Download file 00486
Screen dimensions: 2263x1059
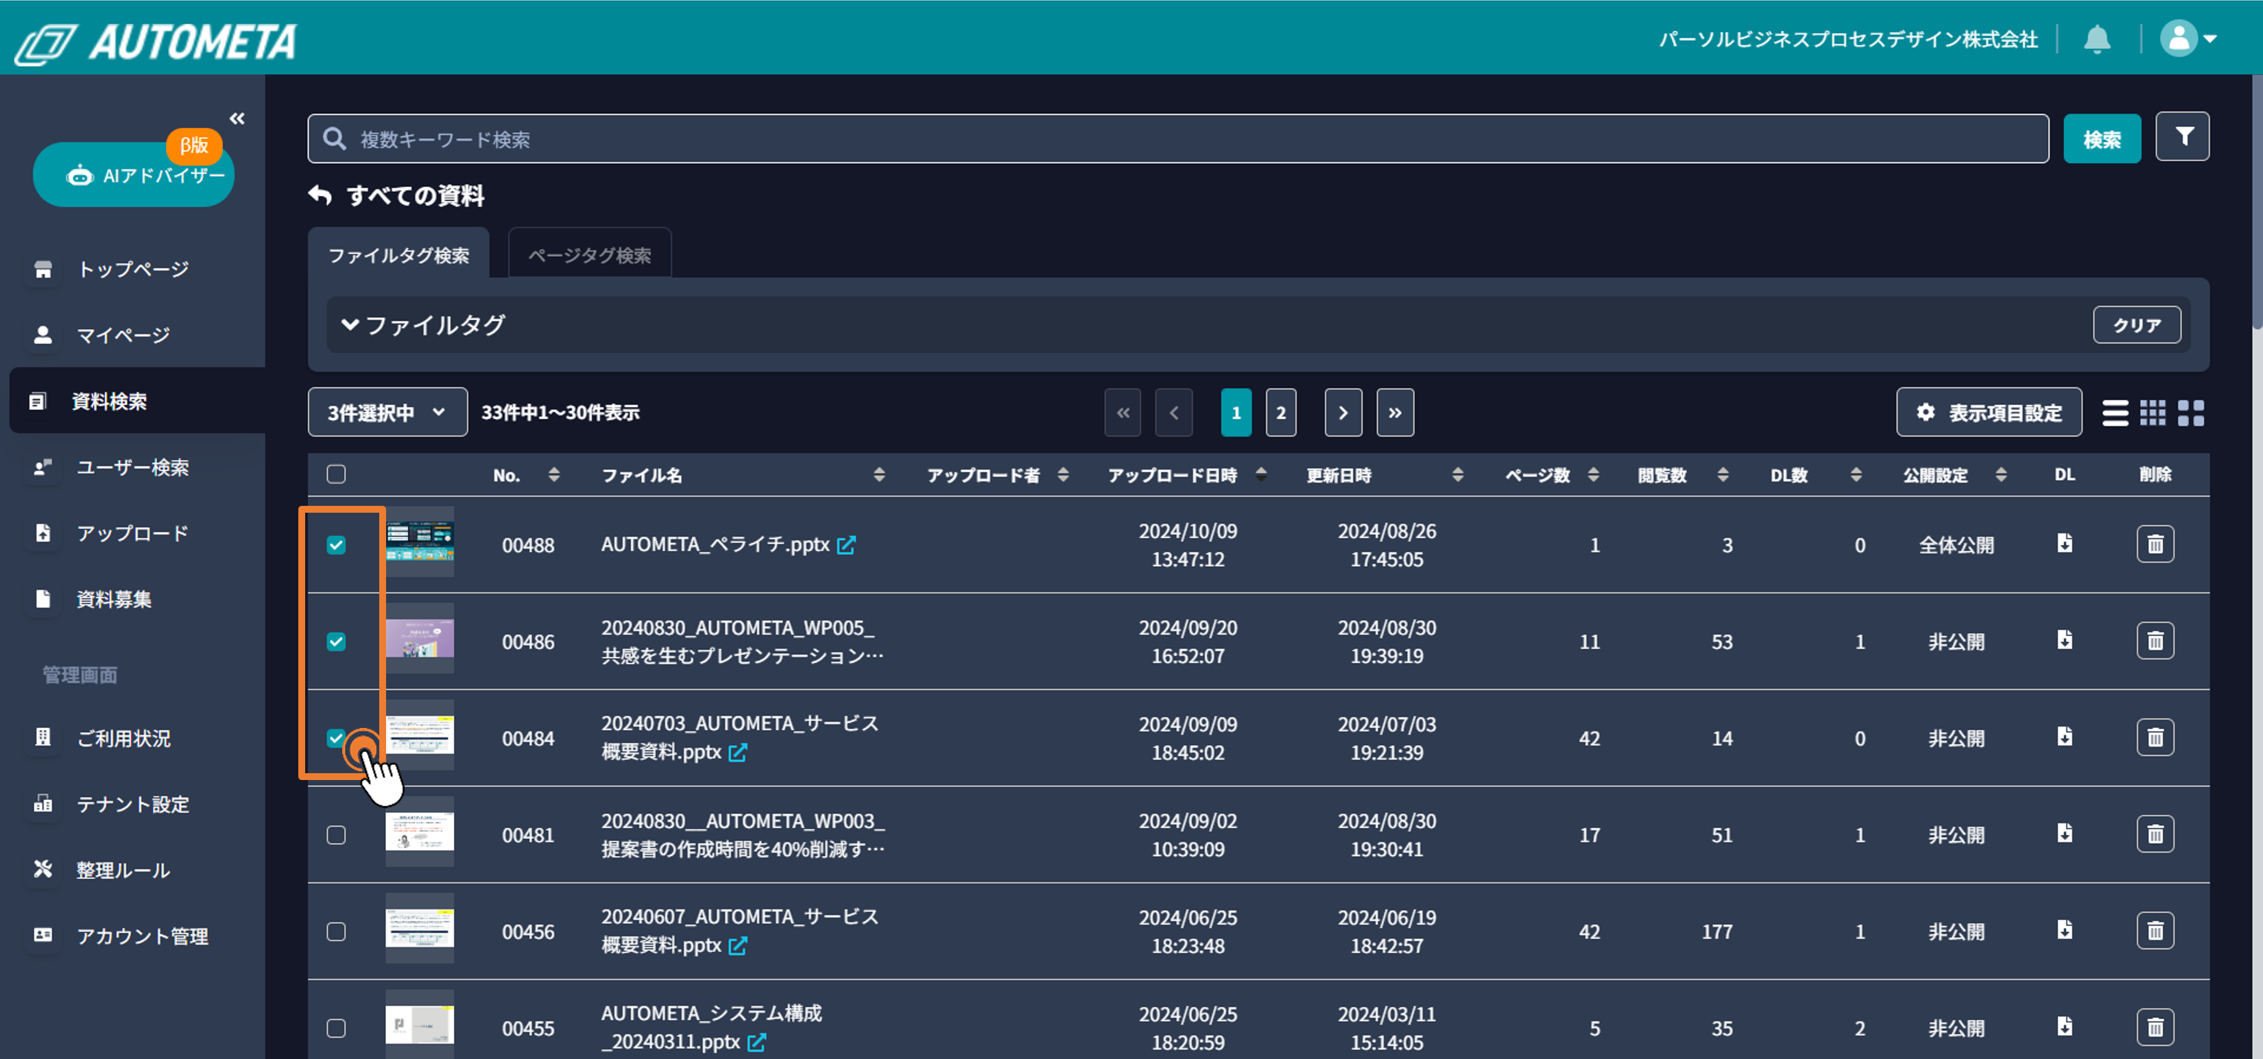[x=2064, y=640]
